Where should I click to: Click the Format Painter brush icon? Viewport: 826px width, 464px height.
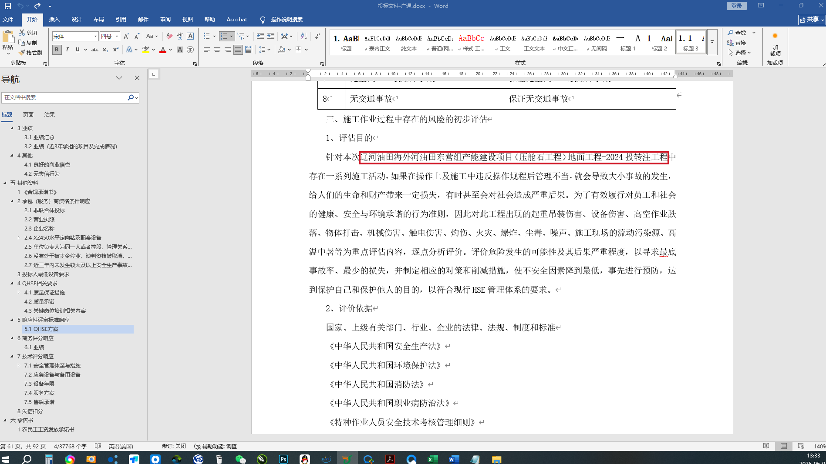click(x=22, y=53)
